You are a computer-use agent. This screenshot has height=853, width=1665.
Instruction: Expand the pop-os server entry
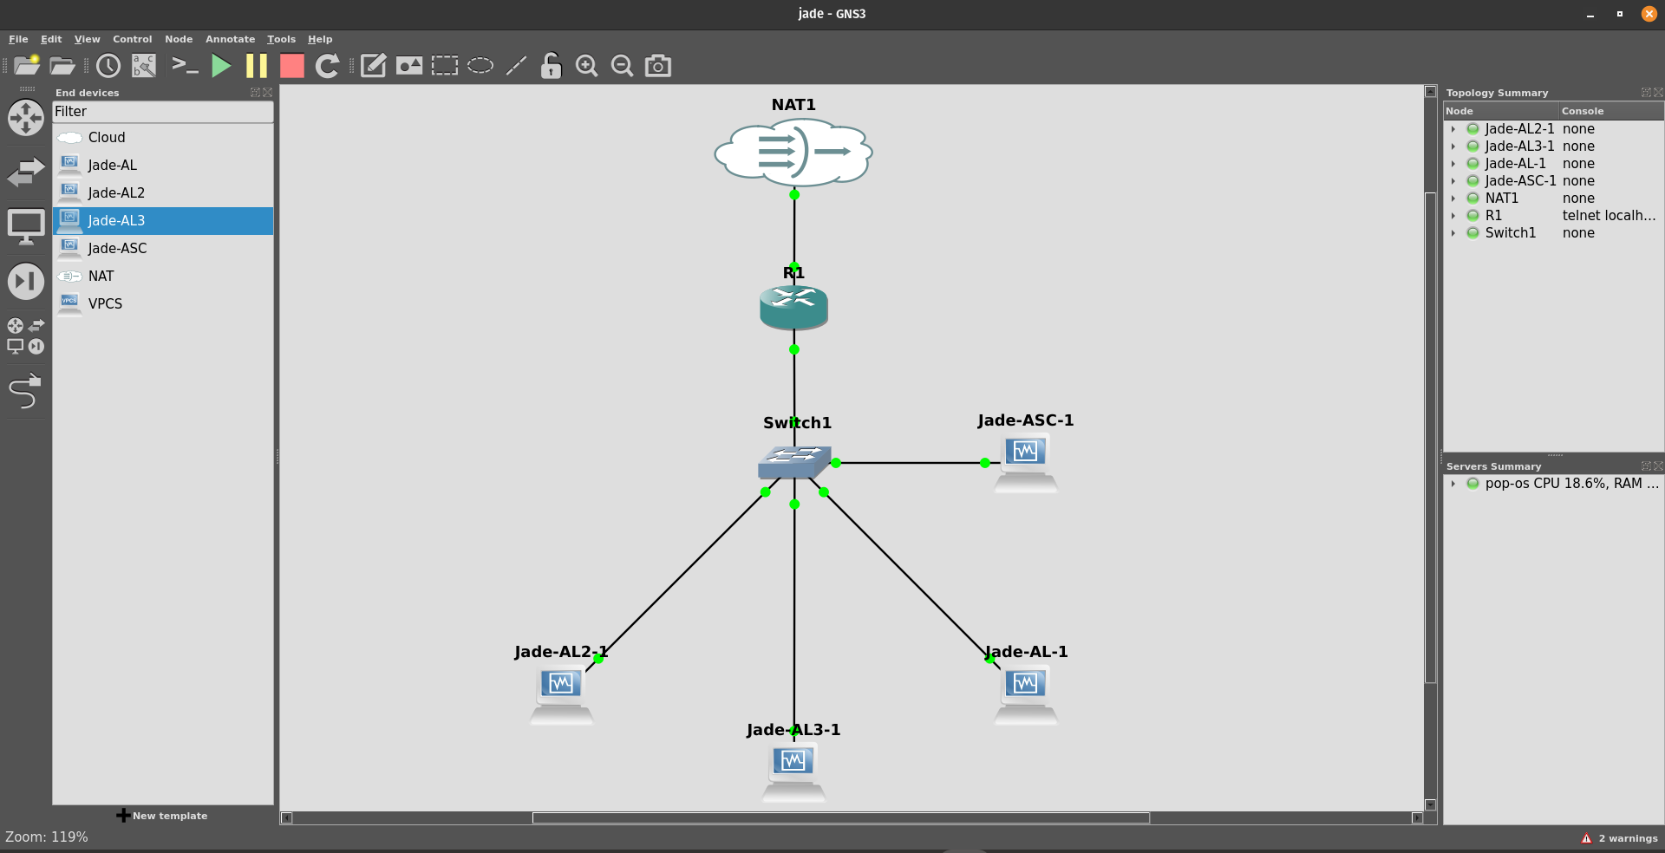tap(1453, 484)
